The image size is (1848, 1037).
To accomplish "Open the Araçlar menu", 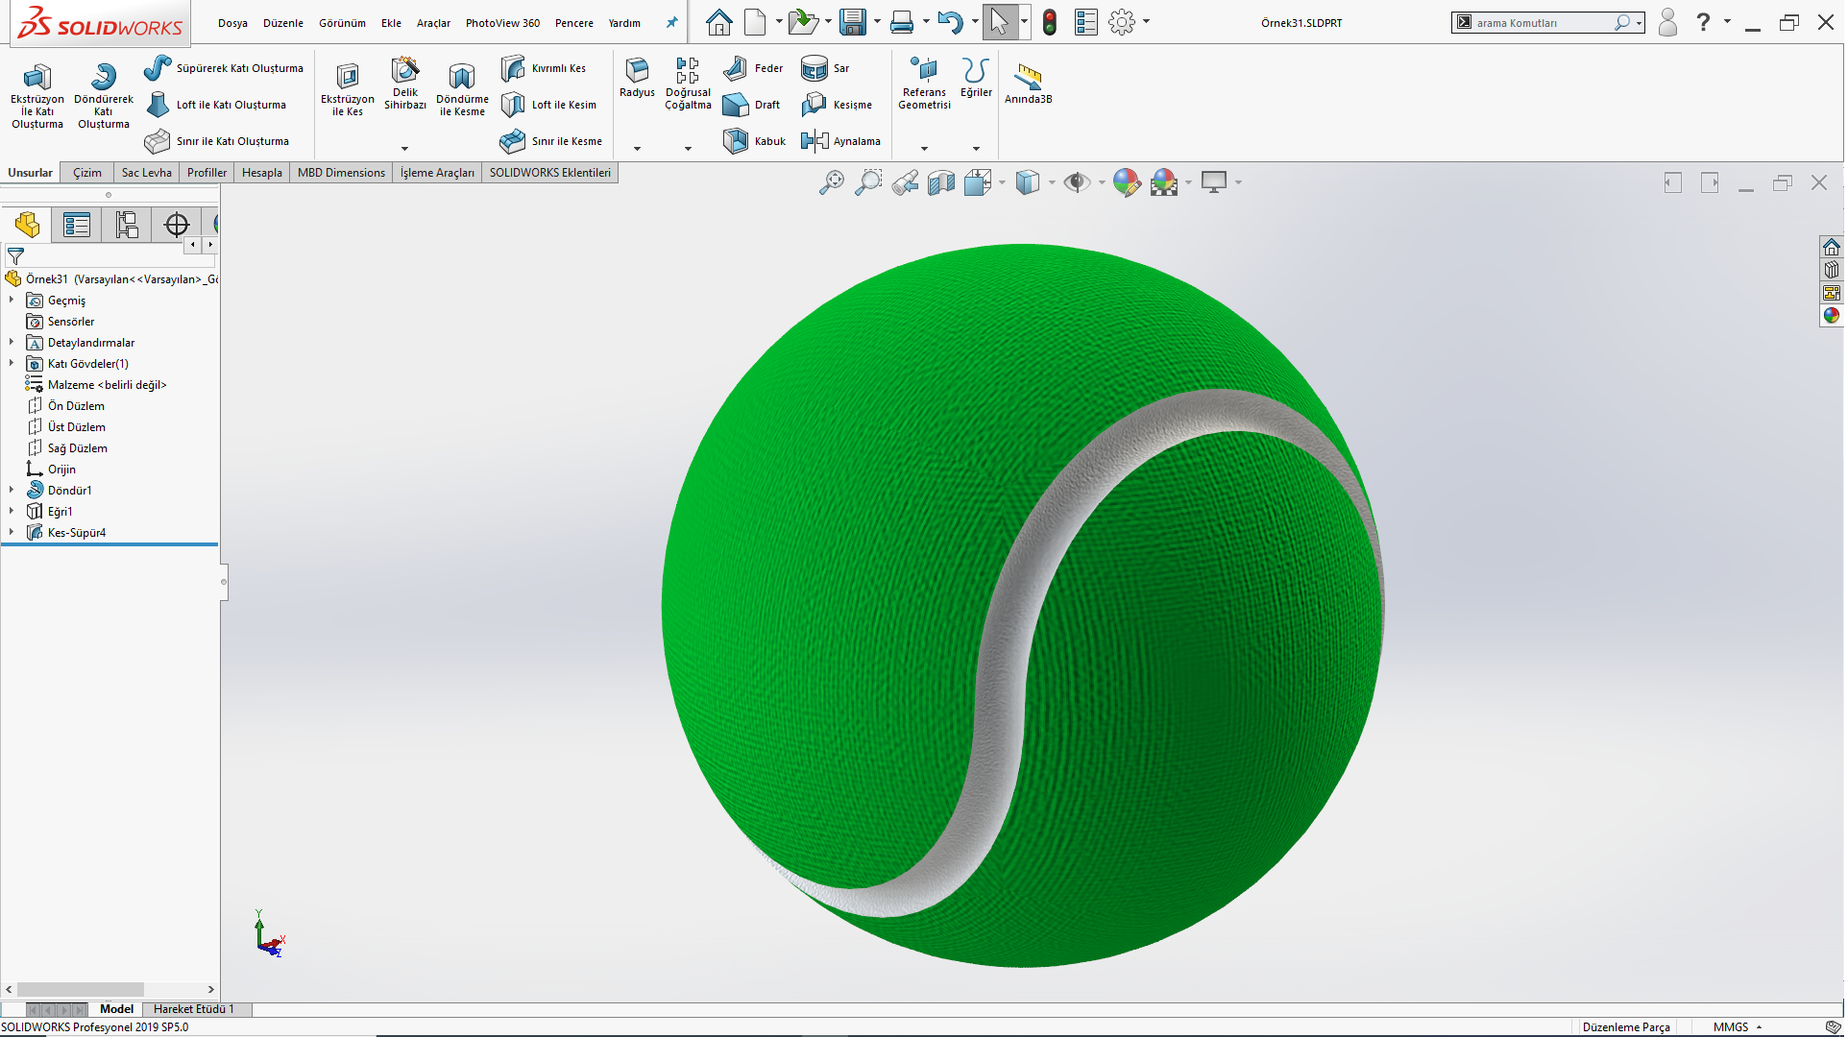I will 433,23.
